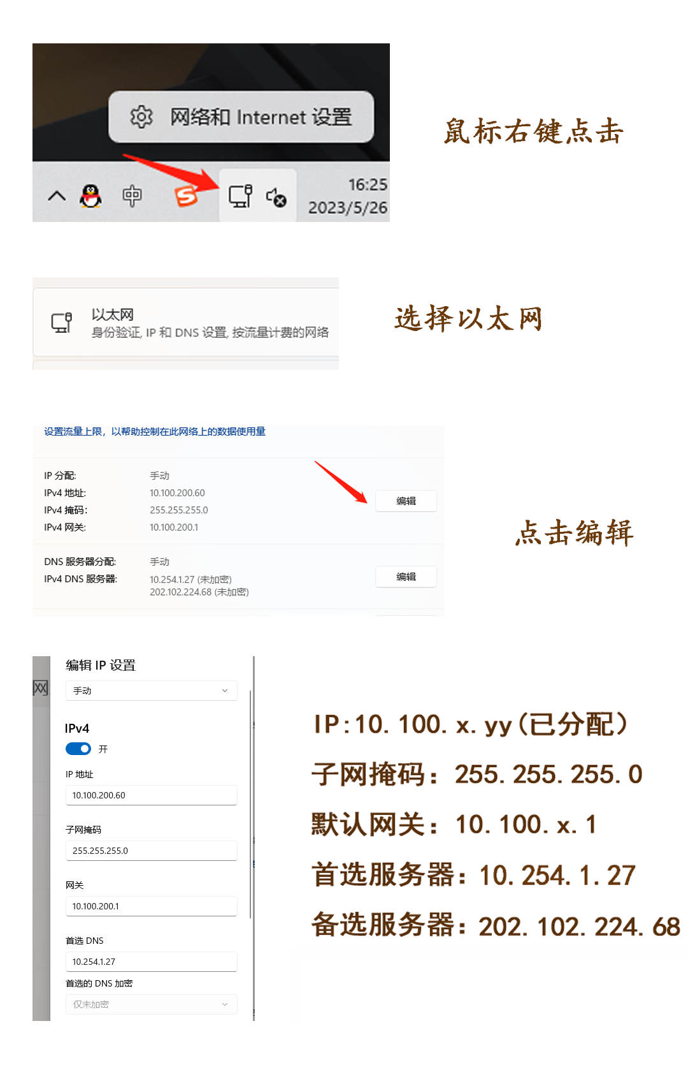Click 编辑 next to IP 分配
688x1079 pixels.
coord(406,501)
